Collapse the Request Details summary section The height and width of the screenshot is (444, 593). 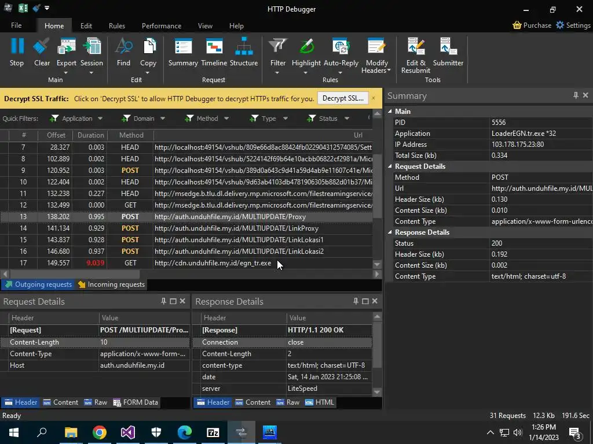point(390,166)
